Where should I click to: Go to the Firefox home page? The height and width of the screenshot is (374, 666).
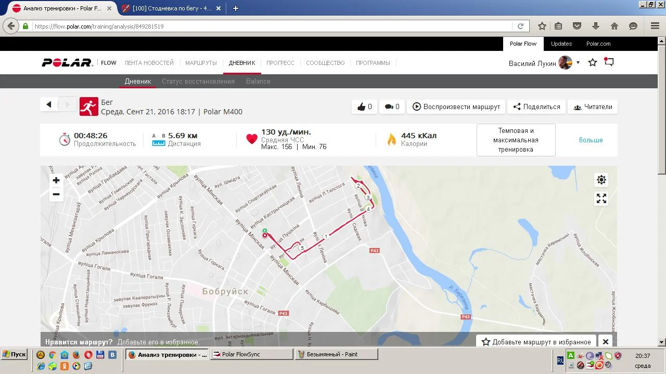(x=614, y=26)
